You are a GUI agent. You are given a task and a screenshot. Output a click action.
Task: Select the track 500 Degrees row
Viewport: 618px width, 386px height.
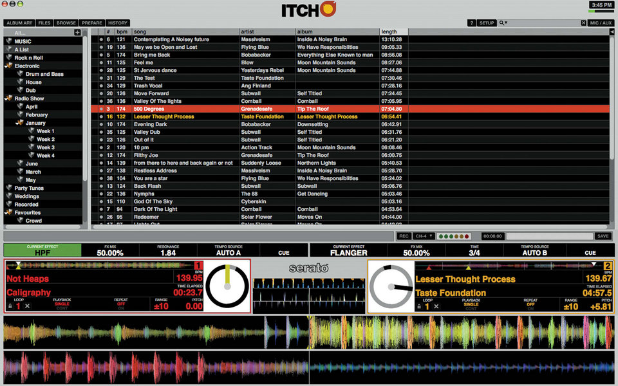tap(350, 109)
